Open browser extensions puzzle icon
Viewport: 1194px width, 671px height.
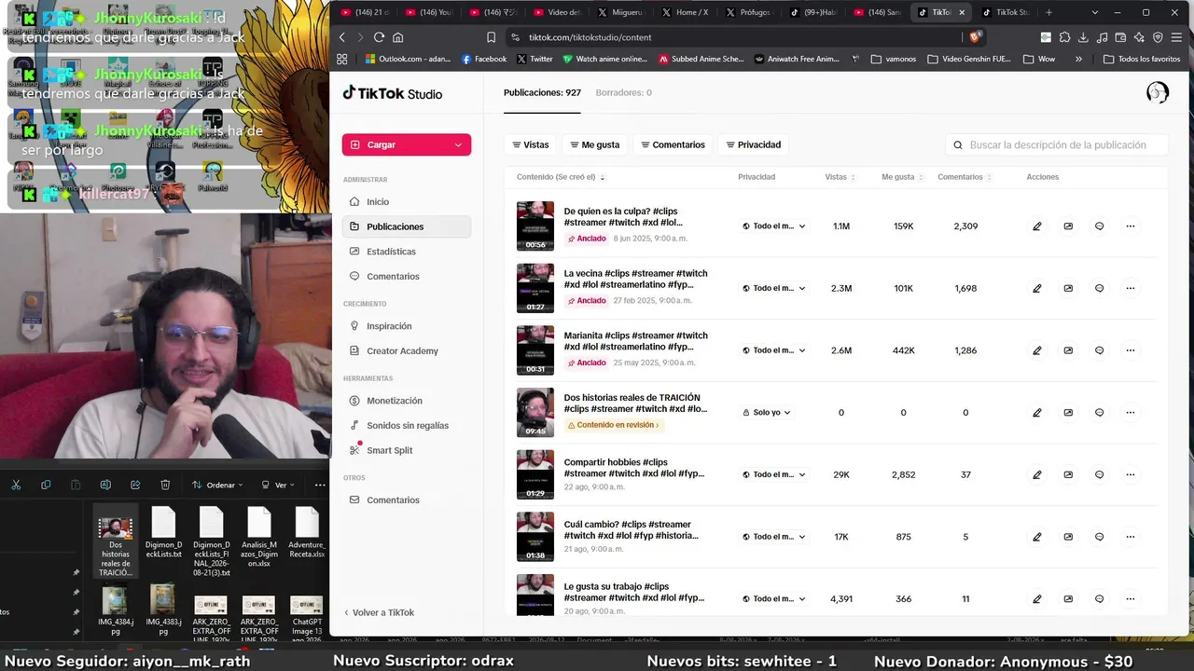(x=1064, y=37)
